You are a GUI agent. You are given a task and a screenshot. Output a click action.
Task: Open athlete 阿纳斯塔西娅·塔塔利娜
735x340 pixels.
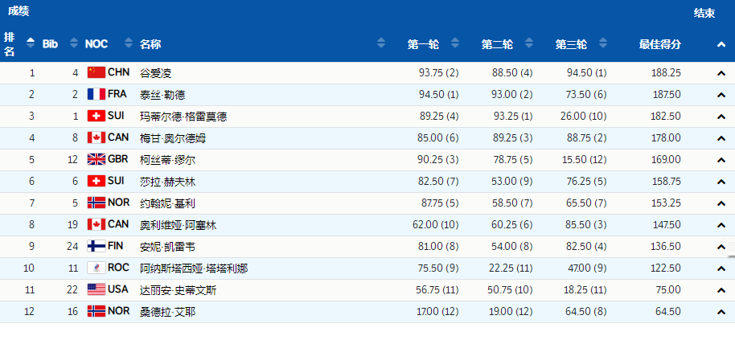click(x=194, y=268)
